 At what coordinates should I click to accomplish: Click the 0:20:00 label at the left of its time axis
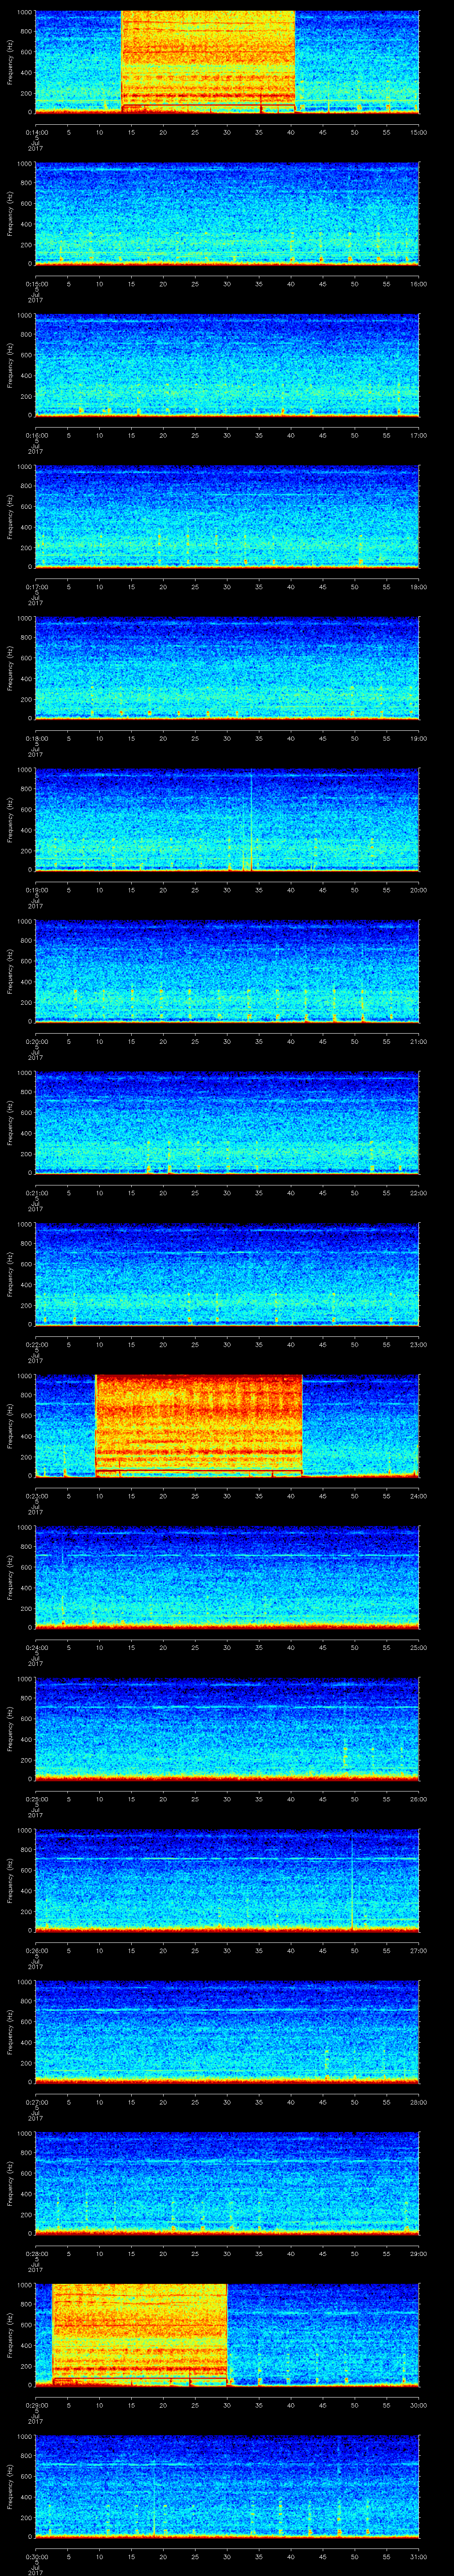click(x=36, y=1041)
